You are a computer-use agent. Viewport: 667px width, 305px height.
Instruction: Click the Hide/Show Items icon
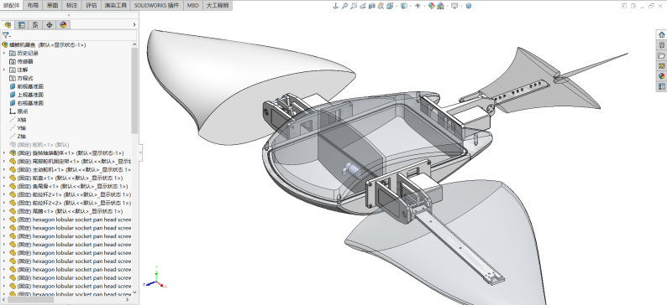click(x=418, y=6)
